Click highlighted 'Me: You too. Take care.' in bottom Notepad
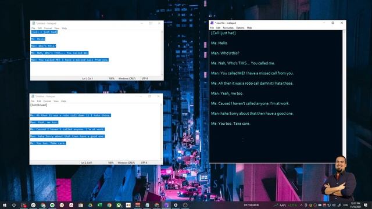Image resolution: width=372 pixels, height=209 pixels. [x=48, y=143]
